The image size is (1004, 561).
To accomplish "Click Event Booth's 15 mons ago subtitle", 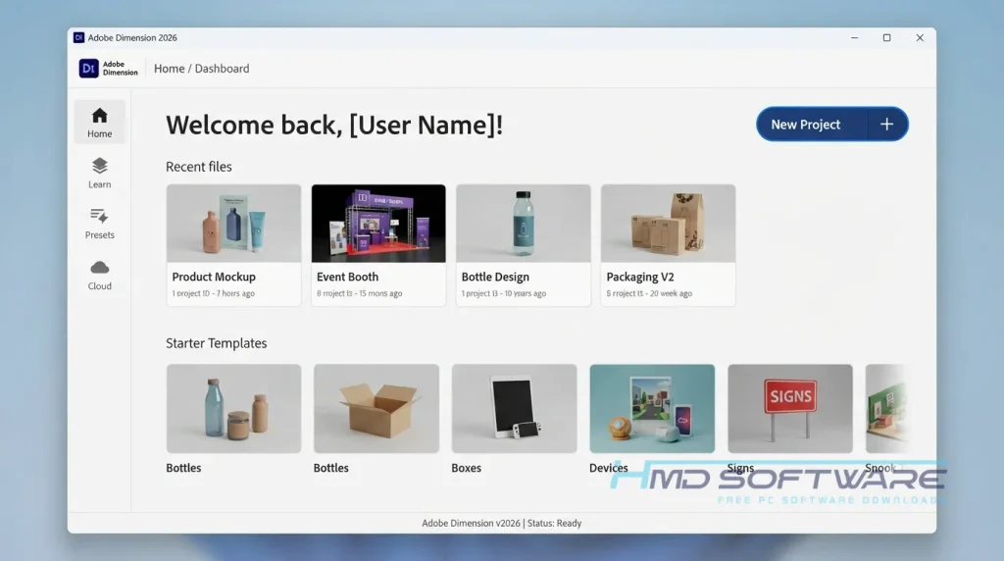I will pyautogui.click(x=359, y=293).
